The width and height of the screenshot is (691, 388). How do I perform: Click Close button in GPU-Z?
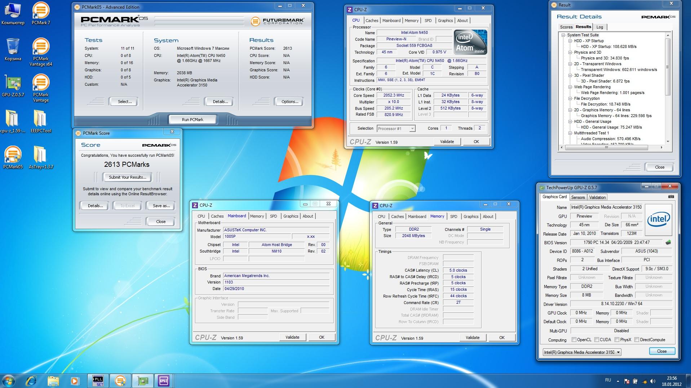(662, 351)
